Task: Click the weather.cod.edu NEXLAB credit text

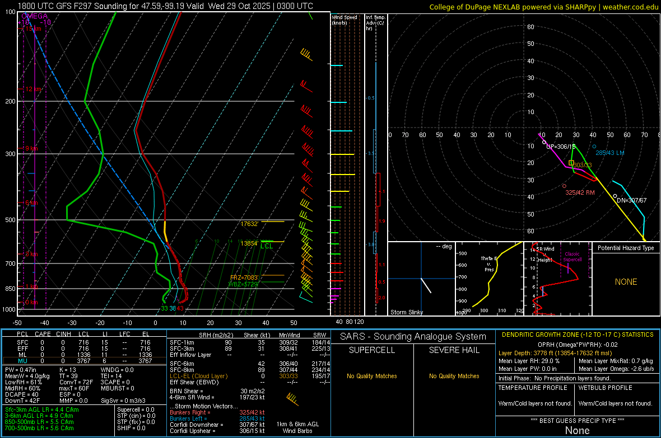Action: click(x=544, y=7)
